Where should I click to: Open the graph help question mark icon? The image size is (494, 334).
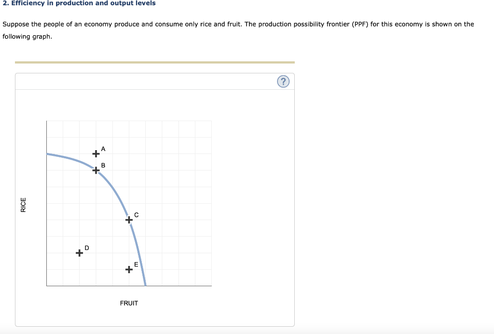[x=283, y=82]
